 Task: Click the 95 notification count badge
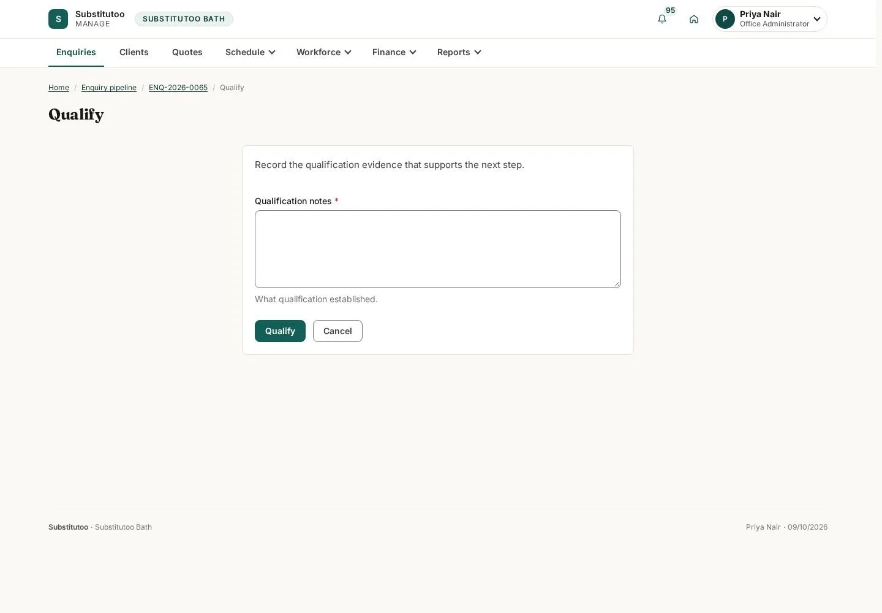coord(670,10)
